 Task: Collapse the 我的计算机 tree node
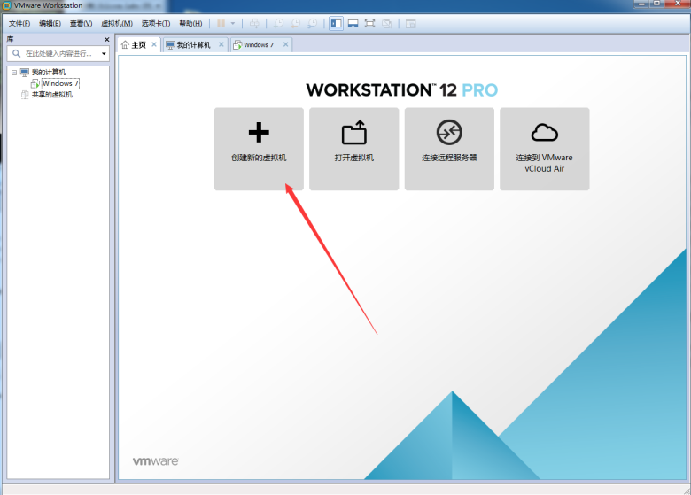[x=14, y=73]
